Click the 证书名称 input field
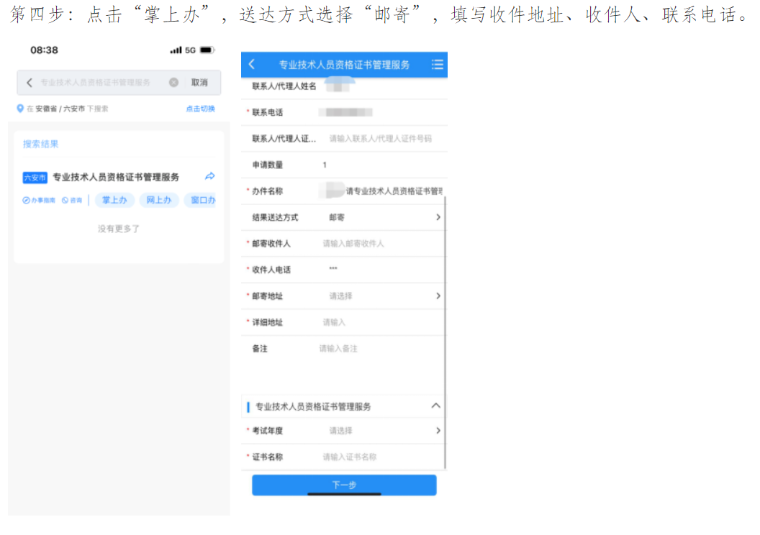Viewport: 760px width, 535px height. [x=344, y=457]
